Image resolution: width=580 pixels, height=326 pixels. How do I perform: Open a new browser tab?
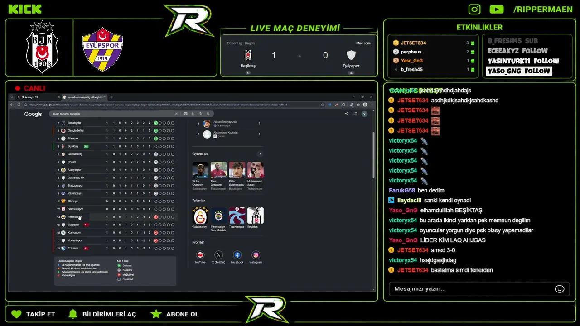pyautogui.click(x=111, y=97)
